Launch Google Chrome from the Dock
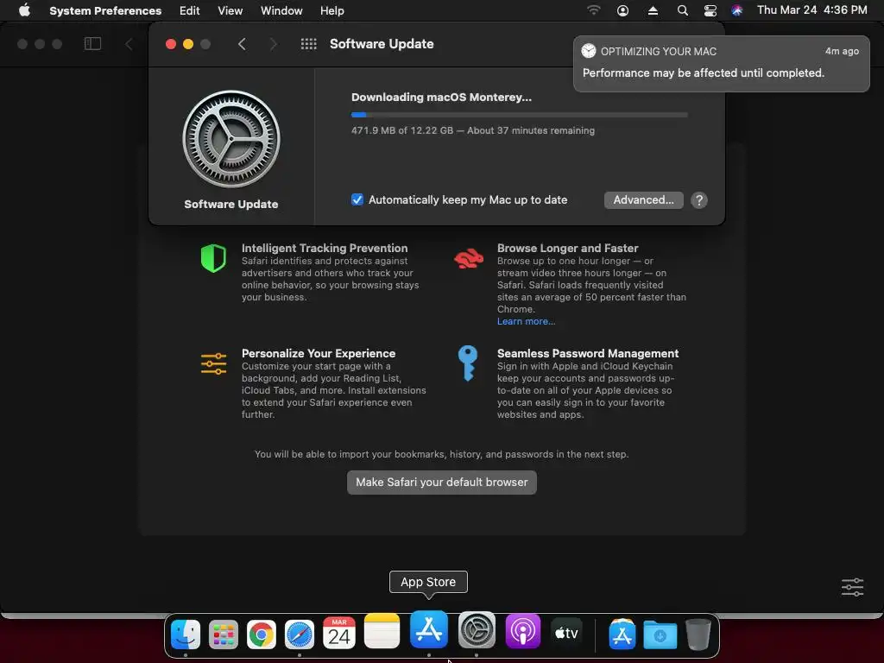The image size is (884, 663). 261,635
